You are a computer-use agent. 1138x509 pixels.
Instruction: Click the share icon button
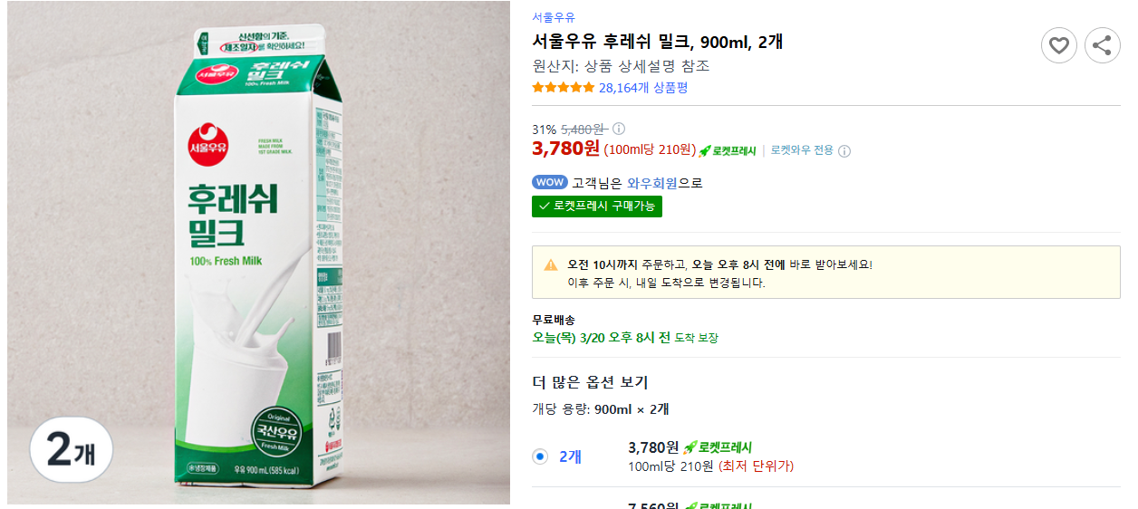click(x=1102, y=45)
